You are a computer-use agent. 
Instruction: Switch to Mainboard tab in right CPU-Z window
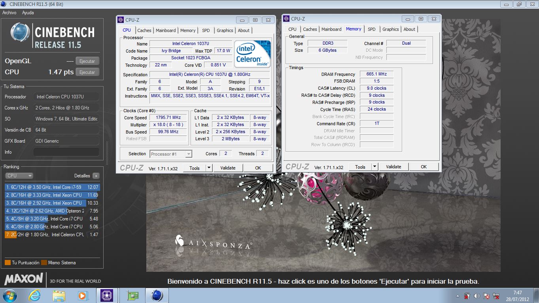(x=331, y=29)
